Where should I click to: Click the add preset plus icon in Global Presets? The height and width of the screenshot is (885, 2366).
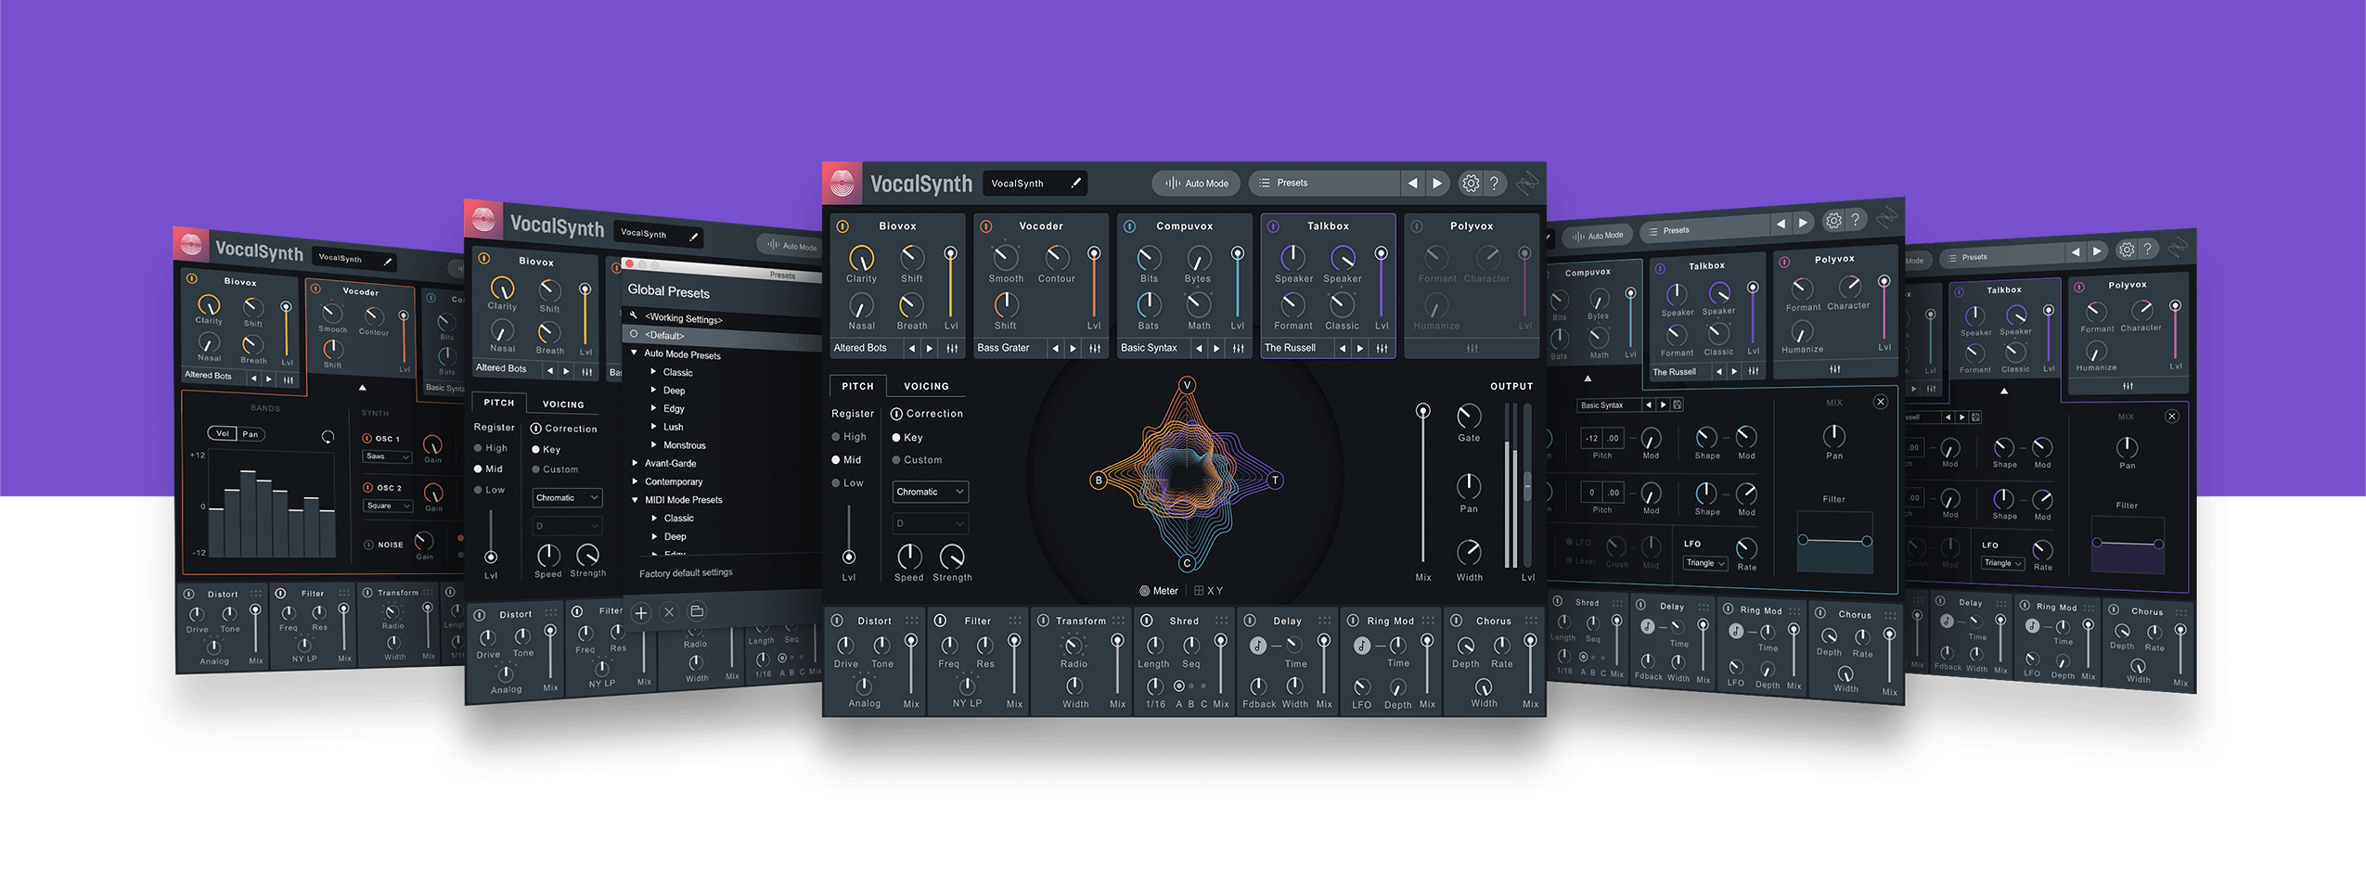point(641,612)
